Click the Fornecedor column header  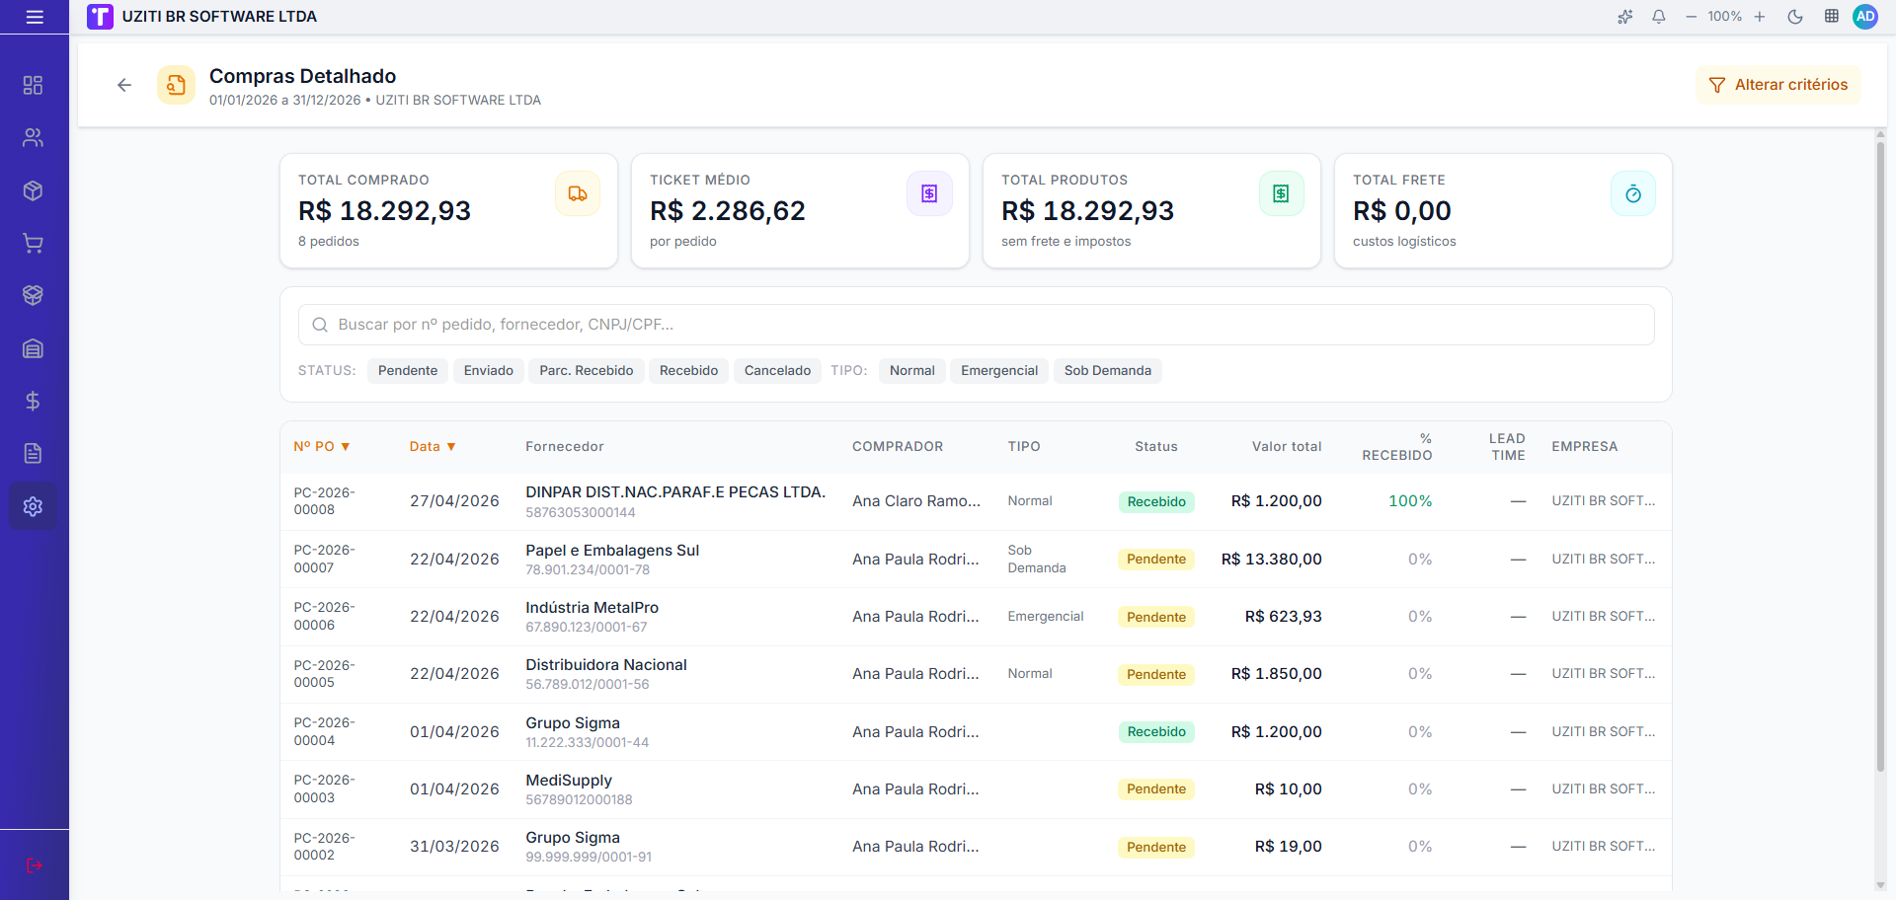[x=565, y=447]
